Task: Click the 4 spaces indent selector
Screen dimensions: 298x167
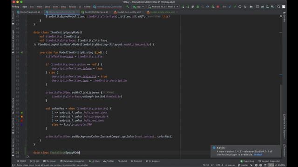Action: coord(230,165)
